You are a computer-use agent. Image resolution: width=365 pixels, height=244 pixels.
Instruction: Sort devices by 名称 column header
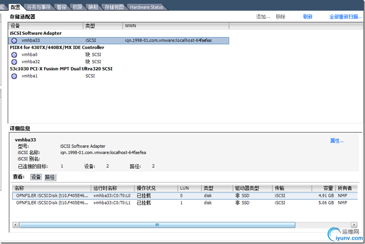click(52, 188)
